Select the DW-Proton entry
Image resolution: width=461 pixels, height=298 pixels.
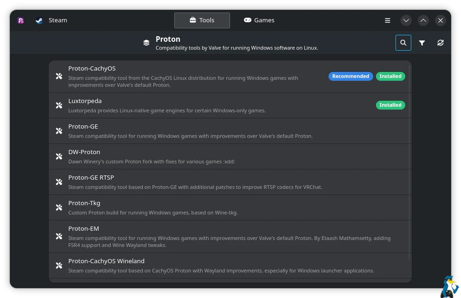click(230, 156)
